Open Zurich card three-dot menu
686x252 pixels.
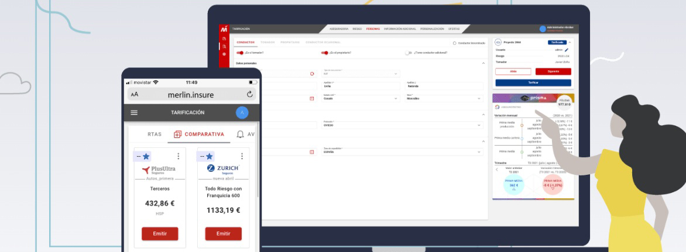pyautogui.click(x=242, y=156)
